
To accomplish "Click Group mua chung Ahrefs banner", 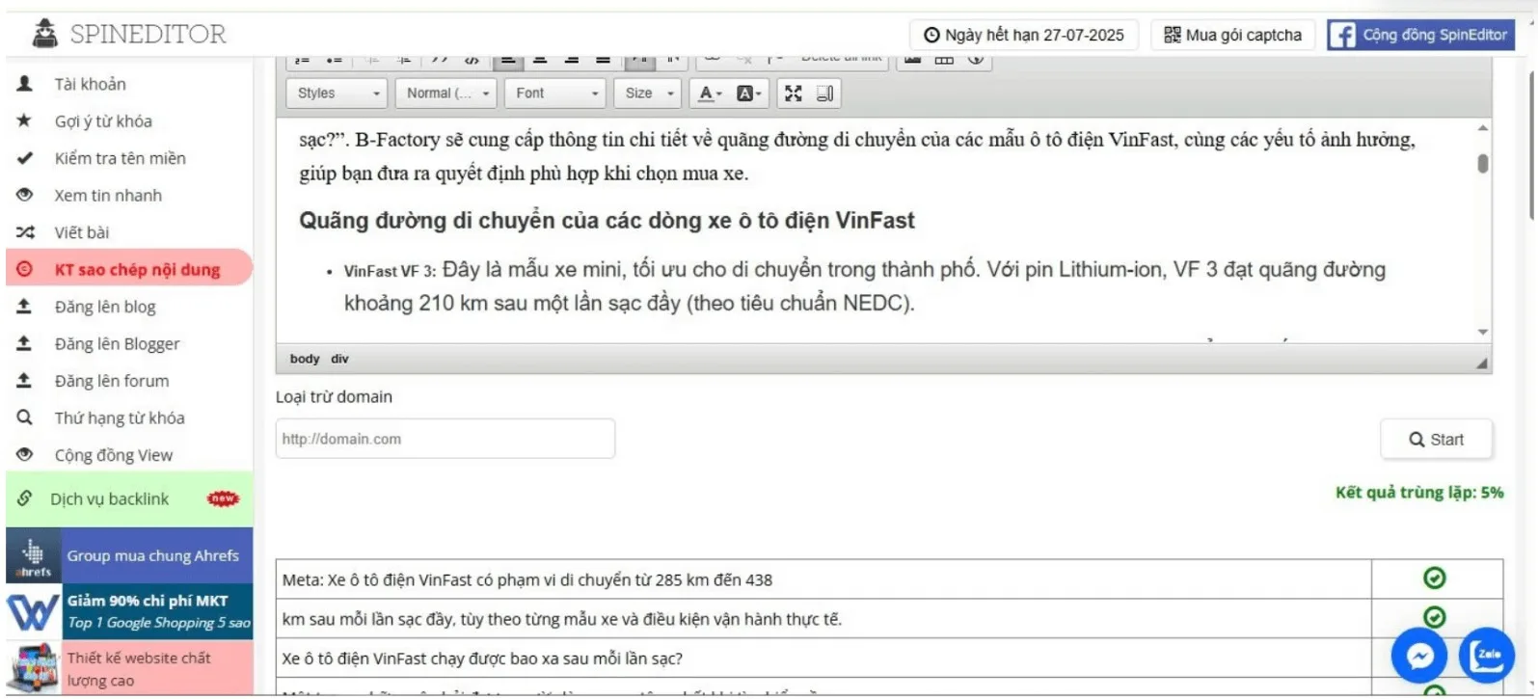I will click(129, 555).
